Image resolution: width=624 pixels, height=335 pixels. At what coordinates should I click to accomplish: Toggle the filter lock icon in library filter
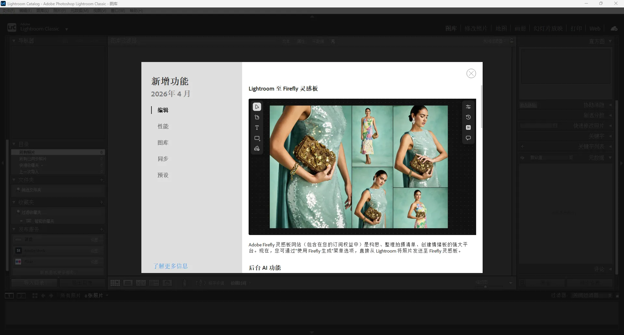[512, 40]
